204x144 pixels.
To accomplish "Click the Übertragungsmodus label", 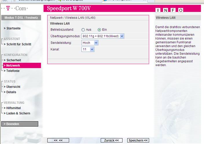I will (x=65, y=36).
